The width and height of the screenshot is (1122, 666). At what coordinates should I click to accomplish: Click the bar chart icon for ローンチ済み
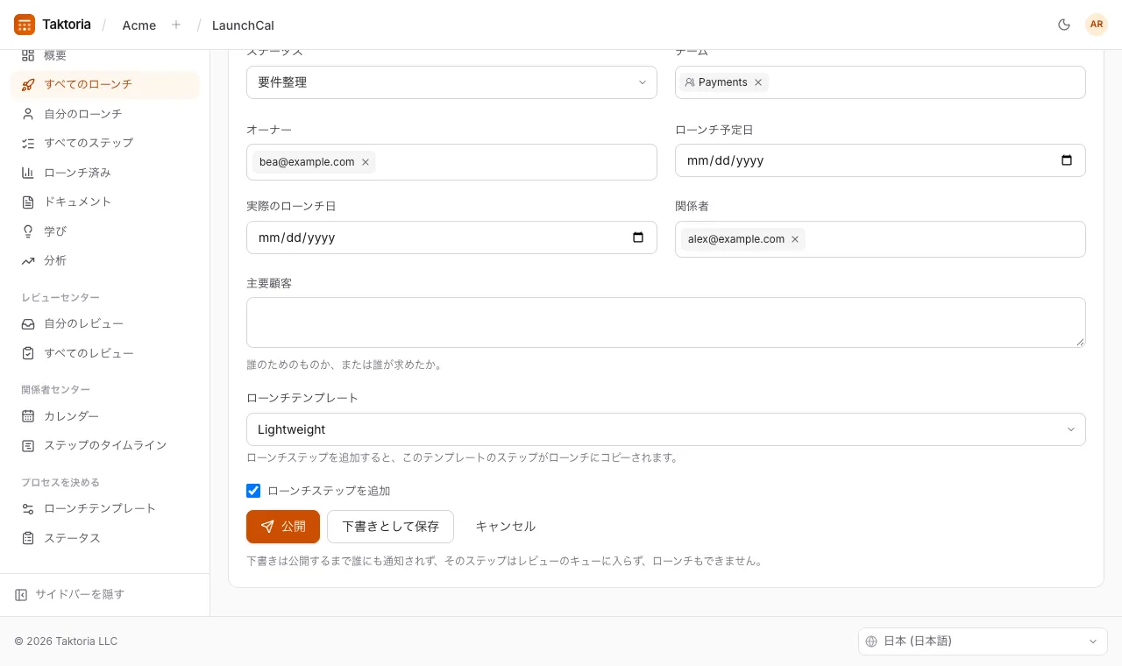click(28, 173)
